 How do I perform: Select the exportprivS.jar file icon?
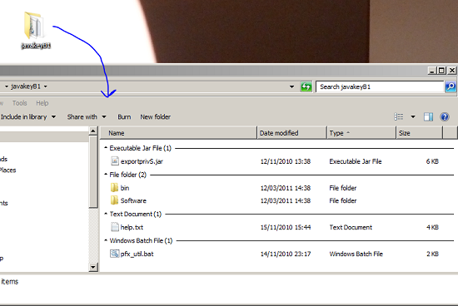click(115, 161)
